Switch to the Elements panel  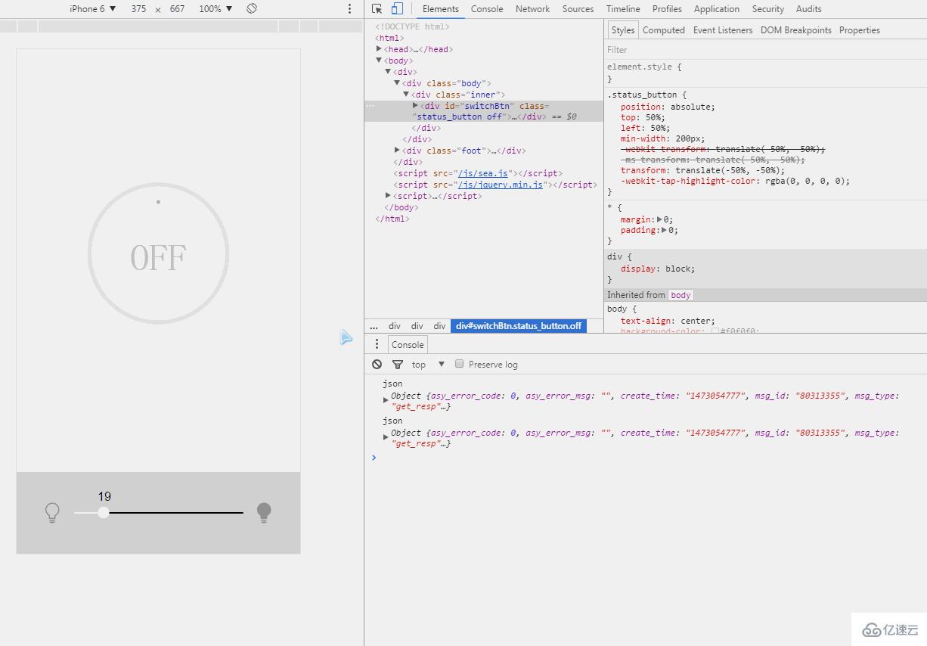point(441,9)
